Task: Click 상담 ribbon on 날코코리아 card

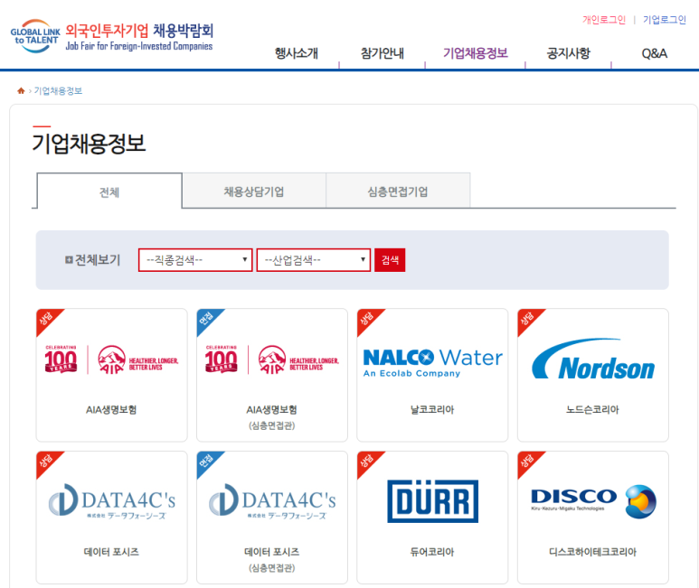Action: (367, 319)
